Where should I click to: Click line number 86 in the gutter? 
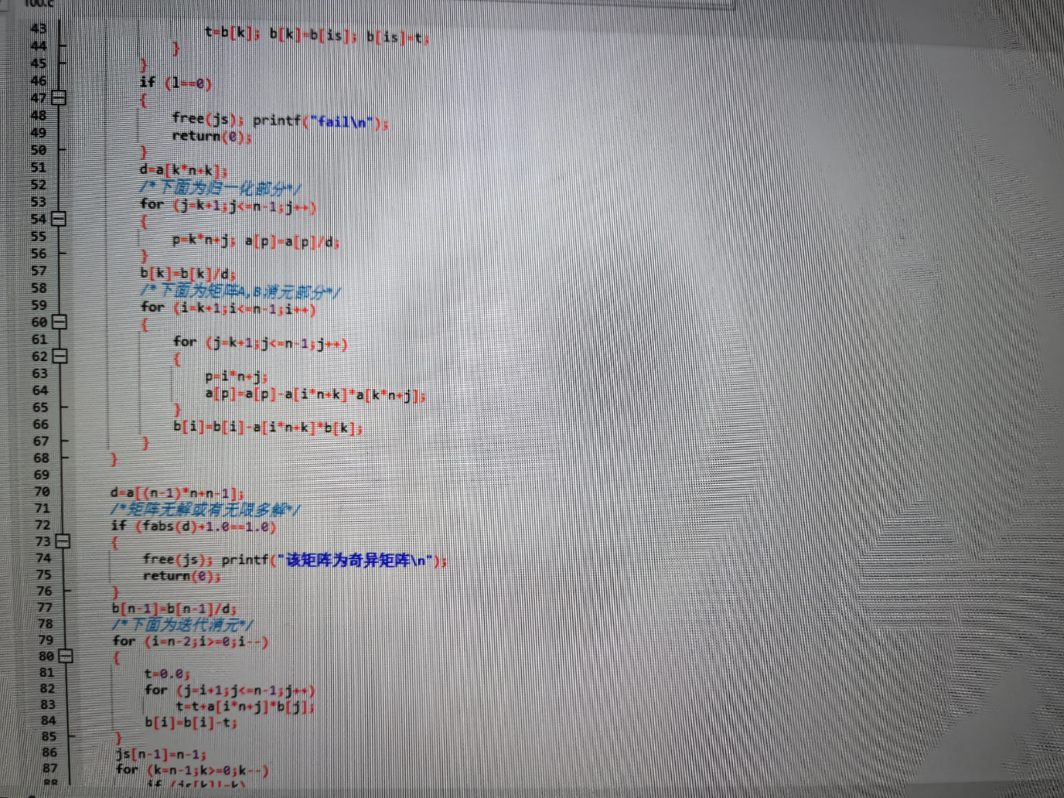click(49, 752)
